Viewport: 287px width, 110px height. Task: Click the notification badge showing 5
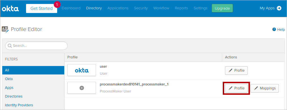click(x=57, y=5)
